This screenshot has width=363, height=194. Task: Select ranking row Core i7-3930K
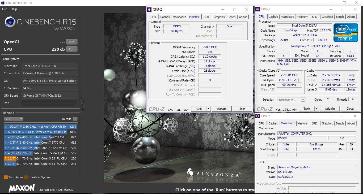(x=41, y=132)
